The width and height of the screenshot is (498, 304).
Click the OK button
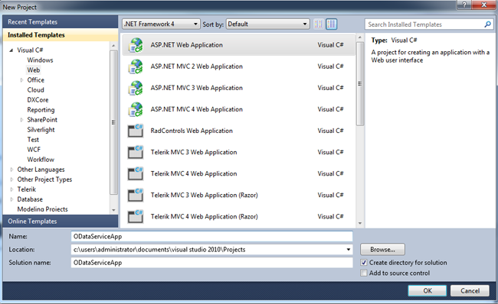tap(428, 291)
